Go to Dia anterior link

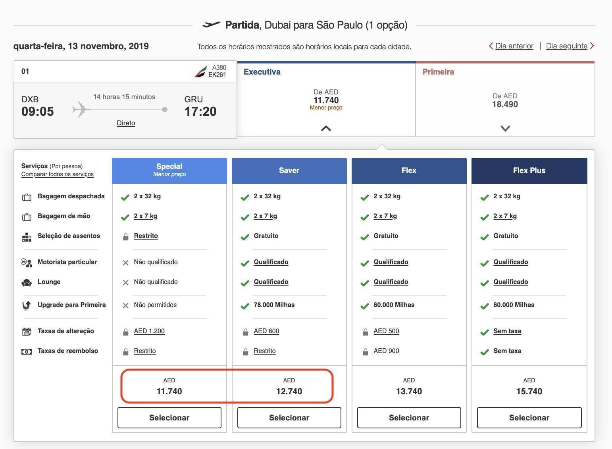pos(514,46)
